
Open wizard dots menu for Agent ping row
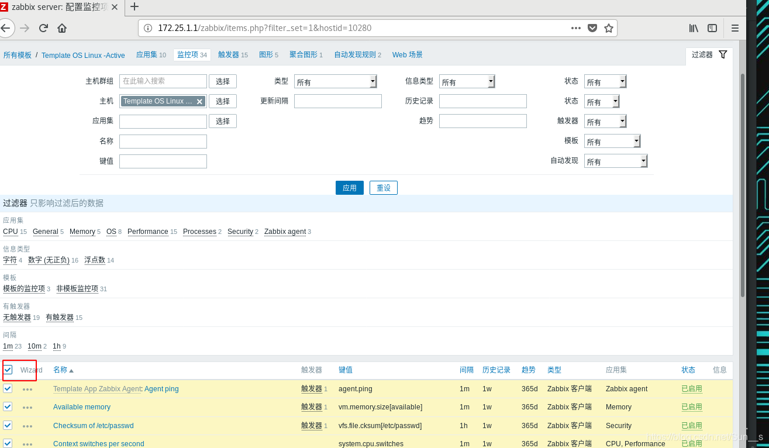[x=27, y=389]
